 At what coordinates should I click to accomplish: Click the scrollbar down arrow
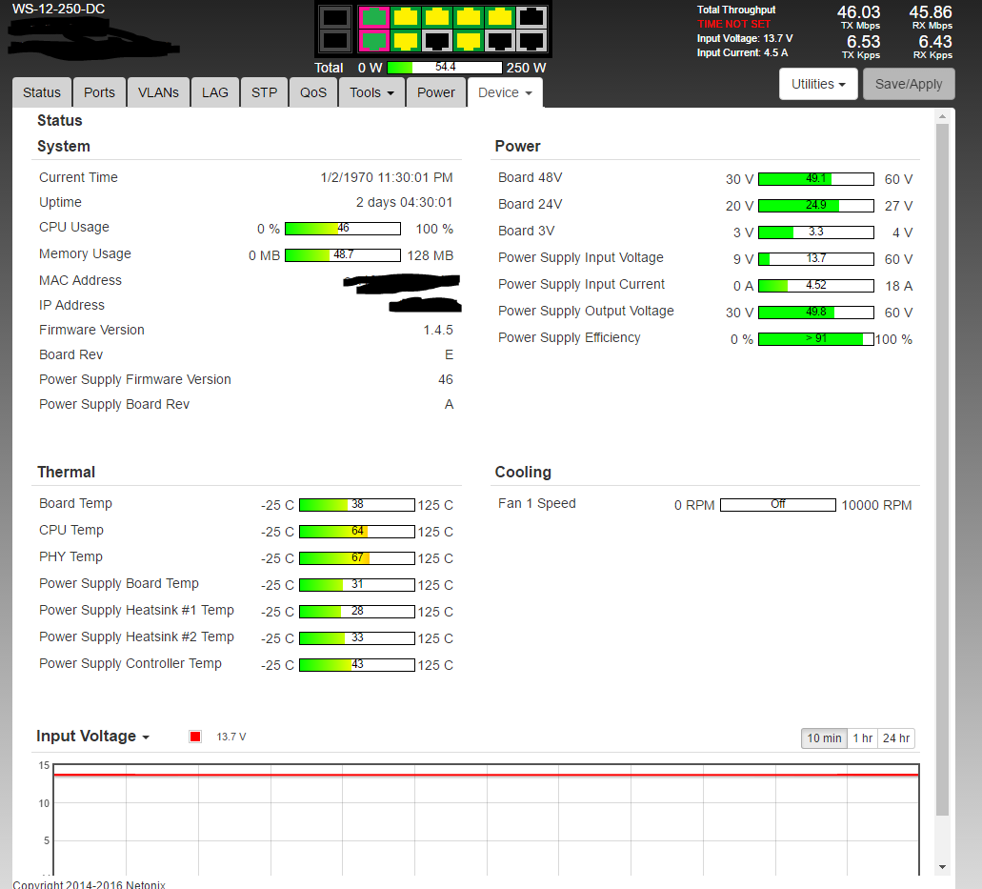[x=943, y=866]
